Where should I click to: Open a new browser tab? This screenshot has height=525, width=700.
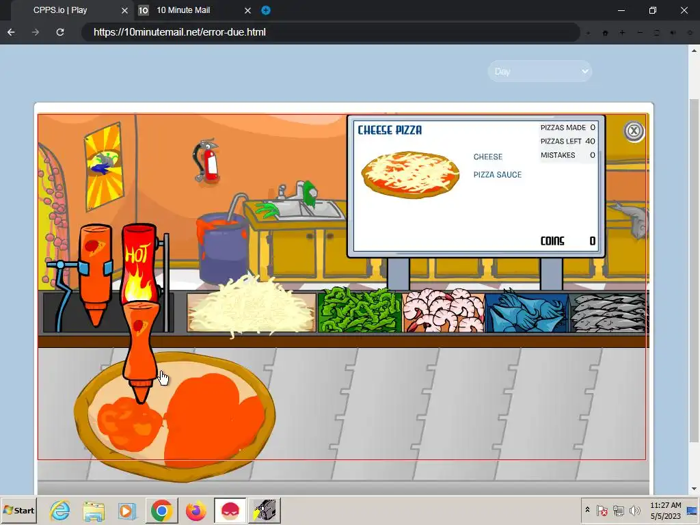[x=266, y=10]
